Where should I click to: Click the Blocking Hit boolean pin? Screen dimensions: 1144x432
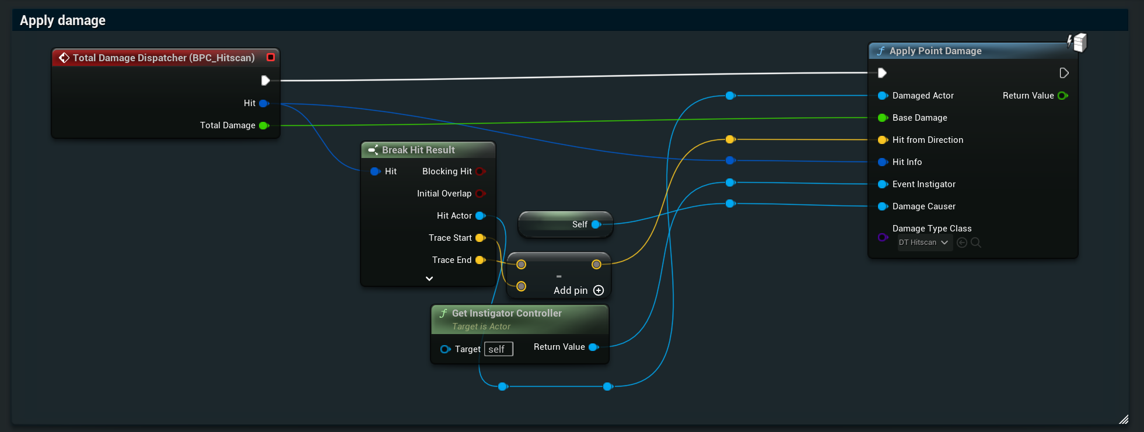(x=480, y=171)
